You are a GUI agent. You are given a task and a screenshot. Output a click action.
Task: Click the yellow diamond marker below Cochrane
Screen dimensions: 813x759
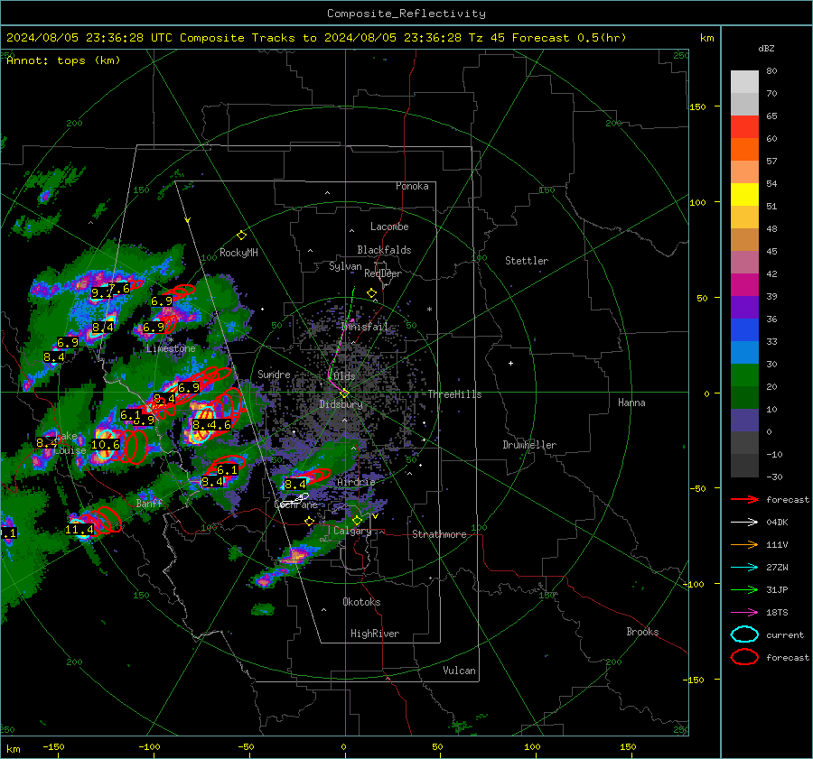click(x=309, y=522)
